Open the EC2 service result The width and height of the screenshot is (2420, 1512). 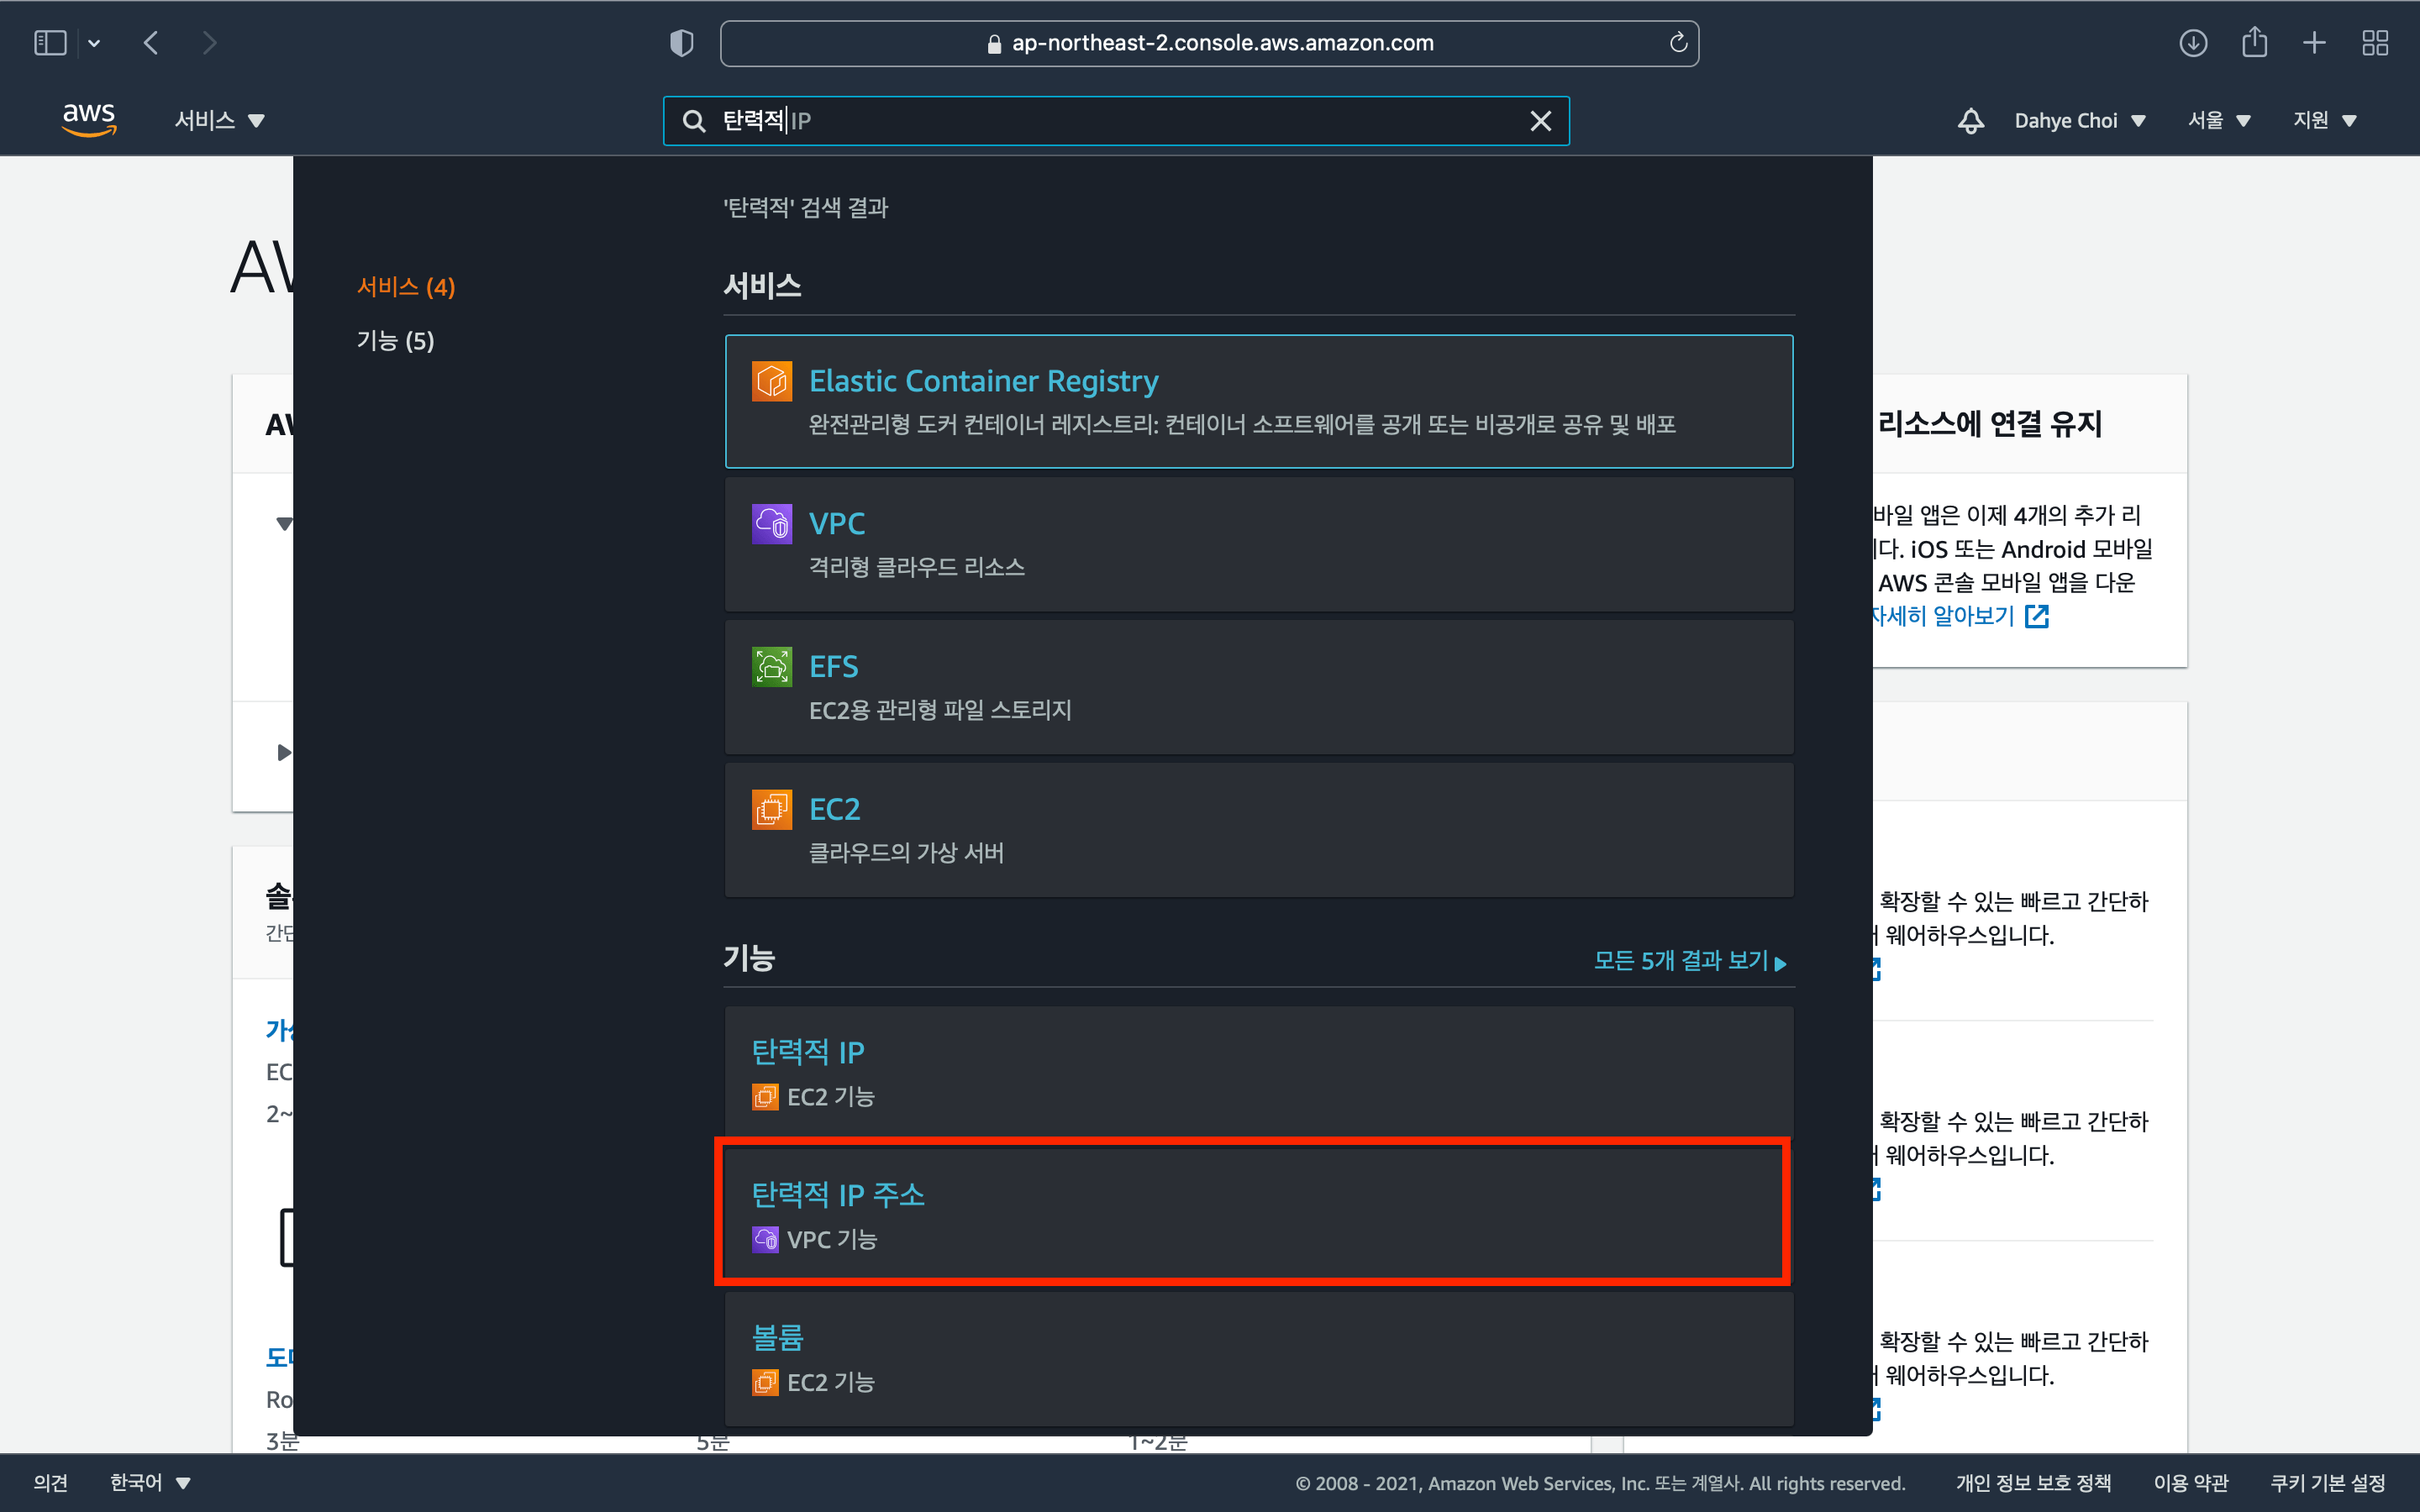click(1258, 830)
